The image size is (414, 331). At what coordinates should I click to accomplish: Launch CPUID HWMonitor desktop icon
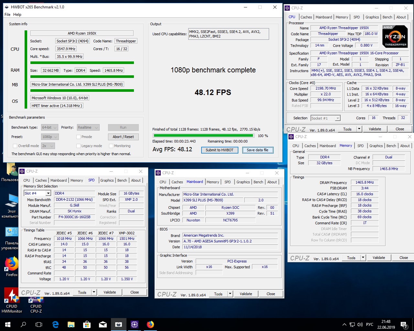coord(12,300)
